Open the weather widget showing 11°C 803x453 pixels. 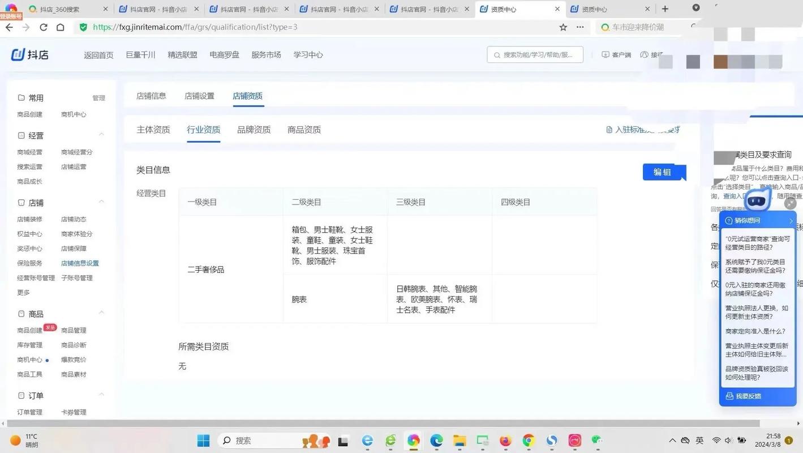click(24, 441)
